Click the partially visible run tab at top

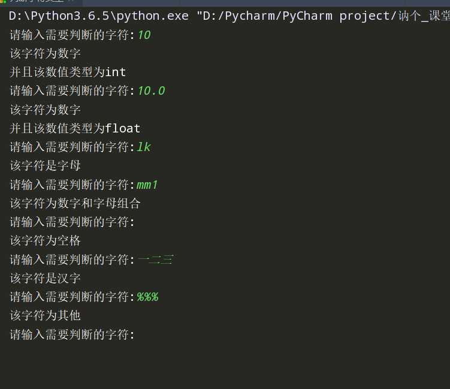click(x=36, y=2)
